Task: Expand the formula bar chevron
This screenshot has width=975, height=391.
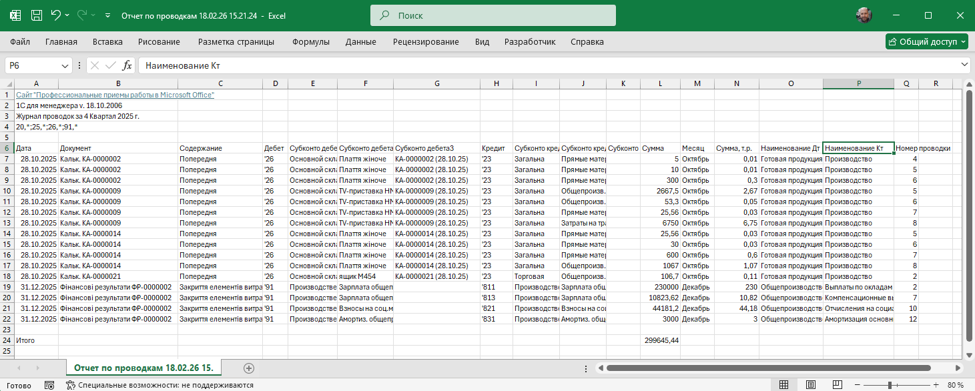Action: (964, 65)
